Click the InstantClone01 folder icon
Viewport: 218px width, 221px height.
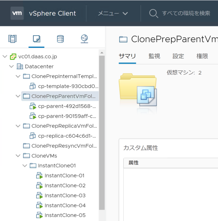click(x=33, y=165)
